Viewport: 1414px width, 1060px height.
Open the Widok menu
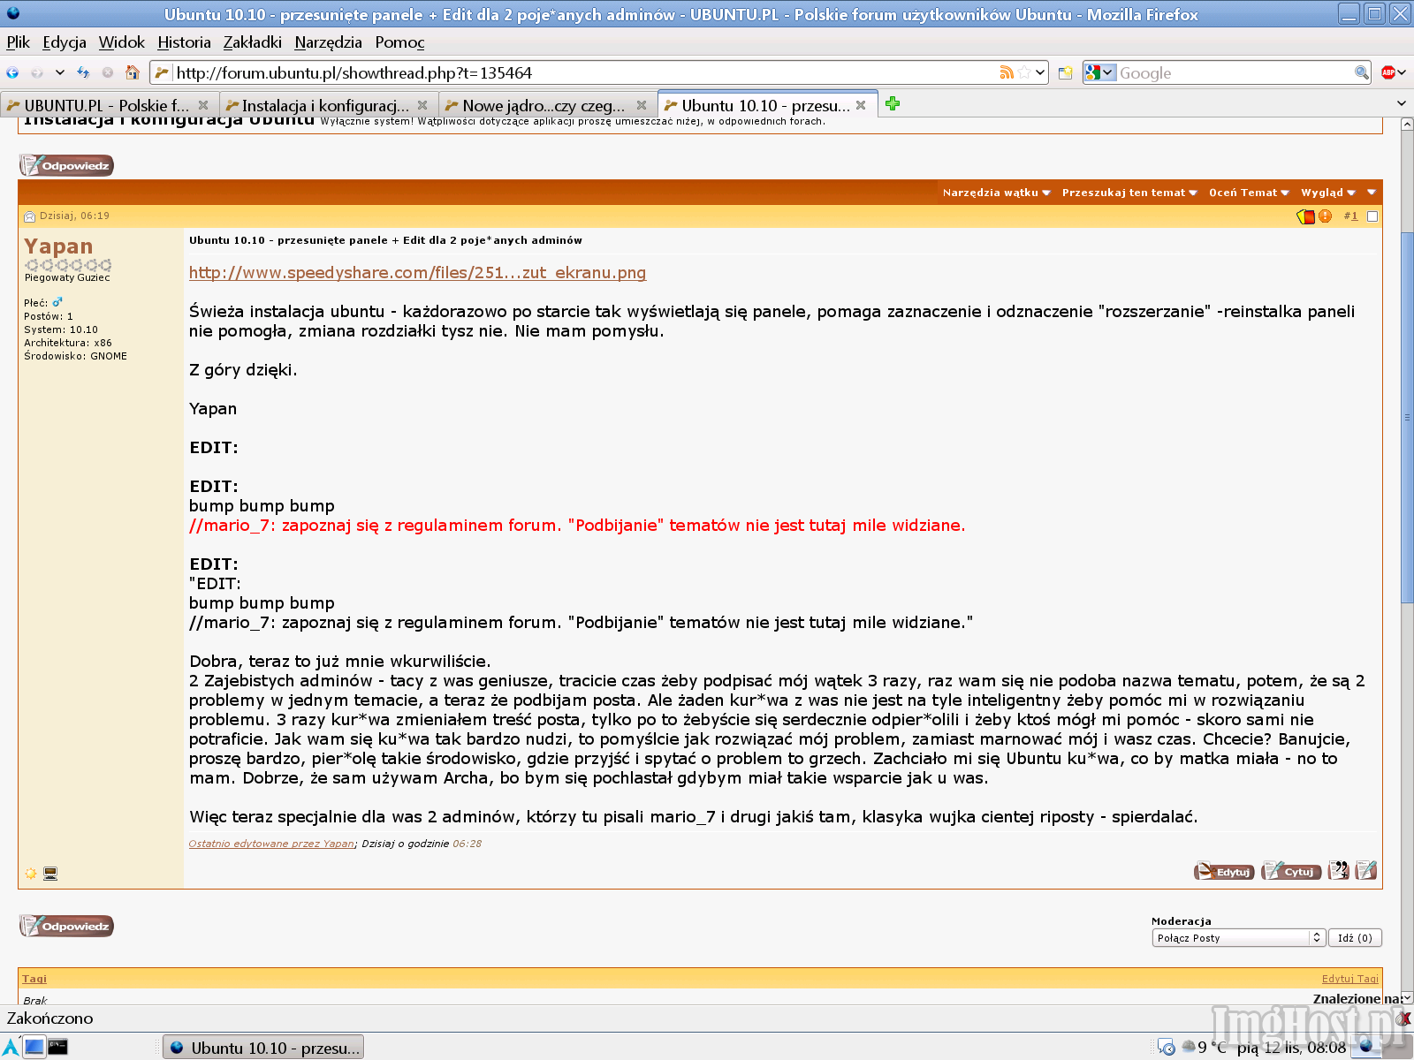(x=122, y=42)
